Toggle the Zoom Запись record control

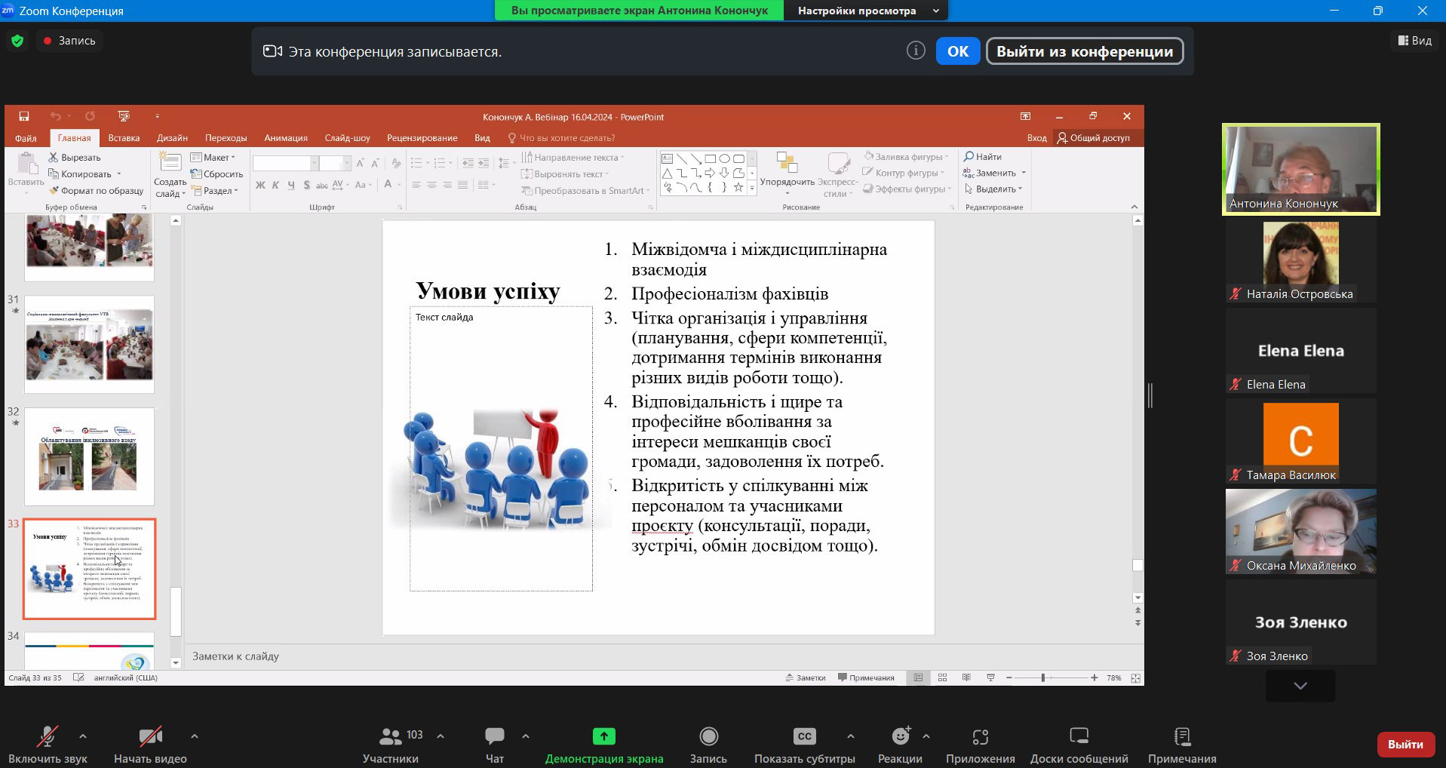coord(708,736)
